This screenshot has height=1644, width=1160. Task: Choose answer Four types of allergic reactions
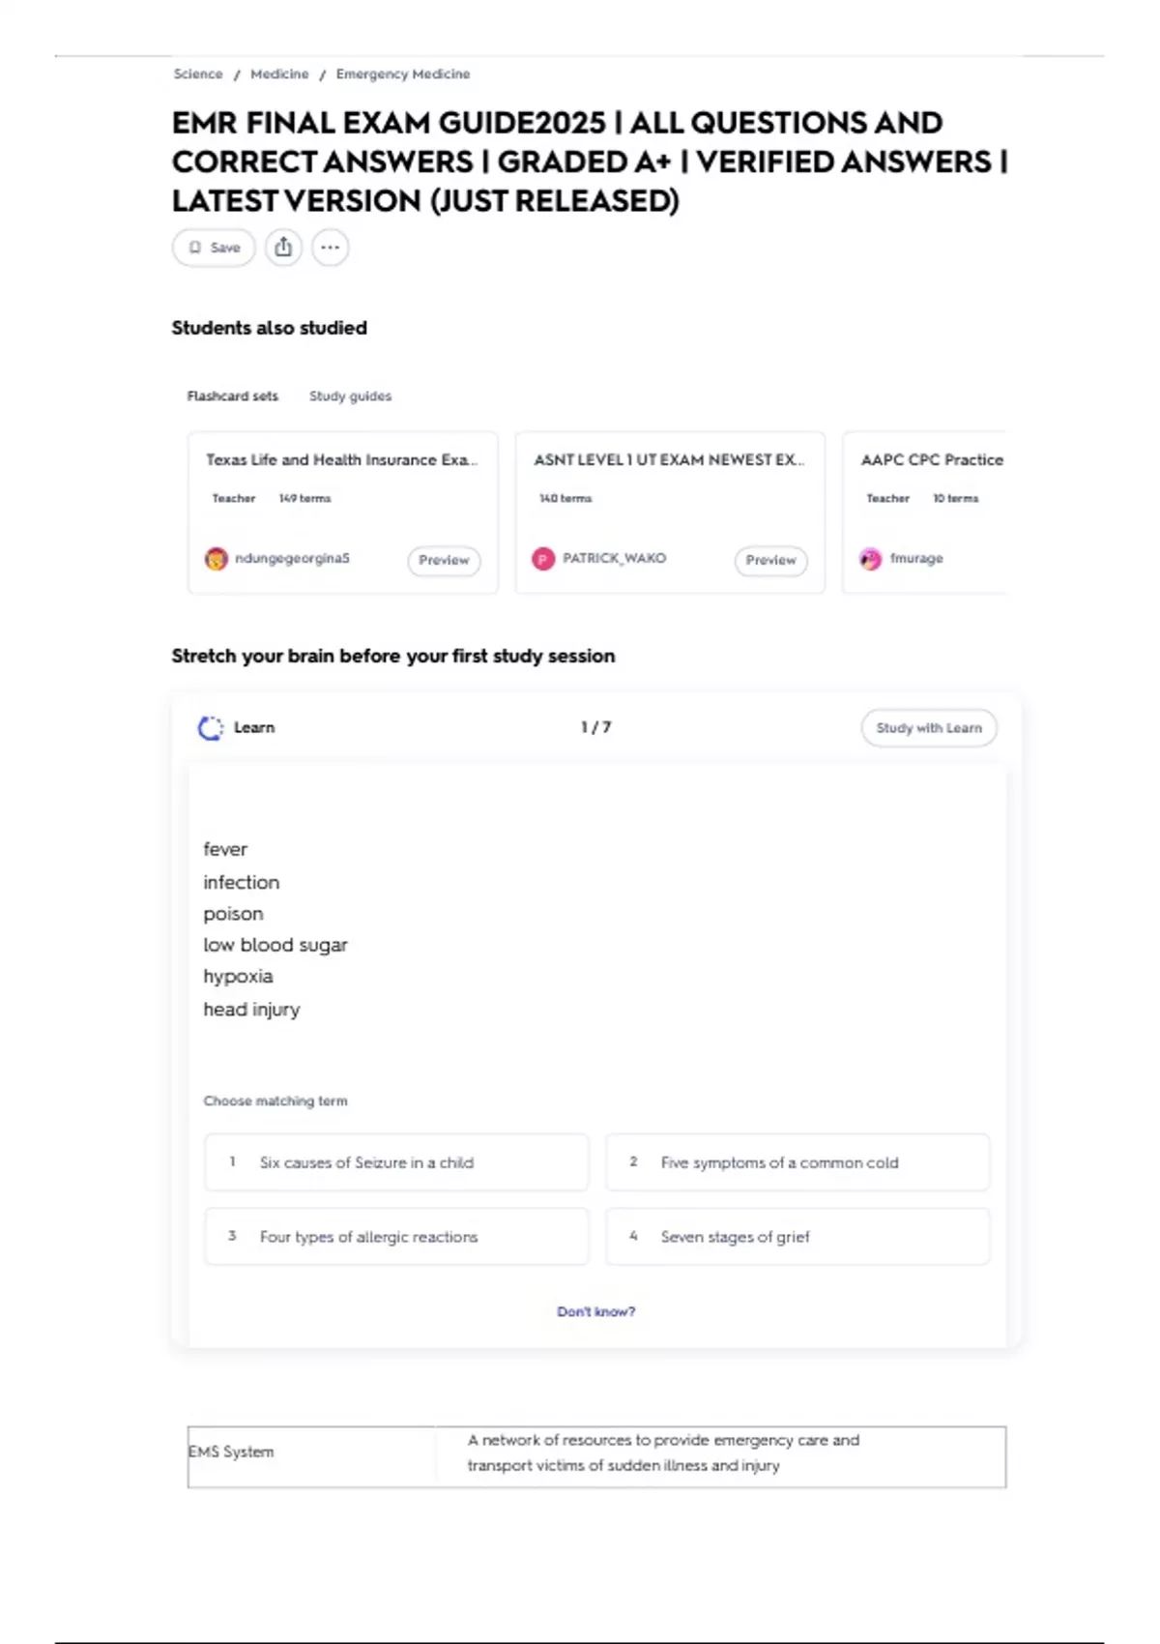[x=396, y=1237]
